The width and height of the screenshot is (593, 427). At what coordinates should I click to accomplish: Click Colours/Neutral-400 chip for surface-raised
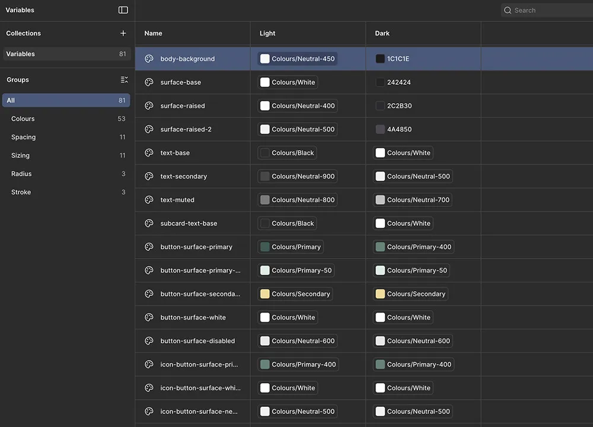pos(298,106)
